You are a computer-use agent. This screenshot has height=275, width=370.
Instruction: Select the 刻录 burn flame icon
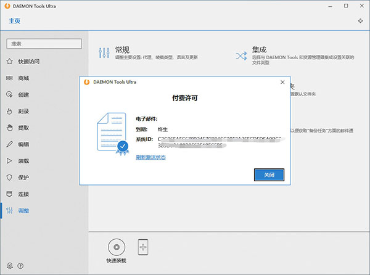point(9,111)
